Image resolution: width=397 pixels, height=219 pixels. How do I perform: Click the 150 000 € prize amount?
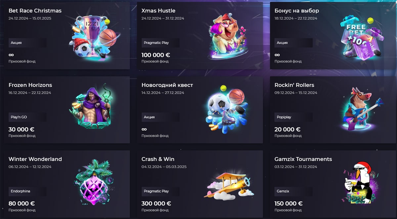(288, 203)
